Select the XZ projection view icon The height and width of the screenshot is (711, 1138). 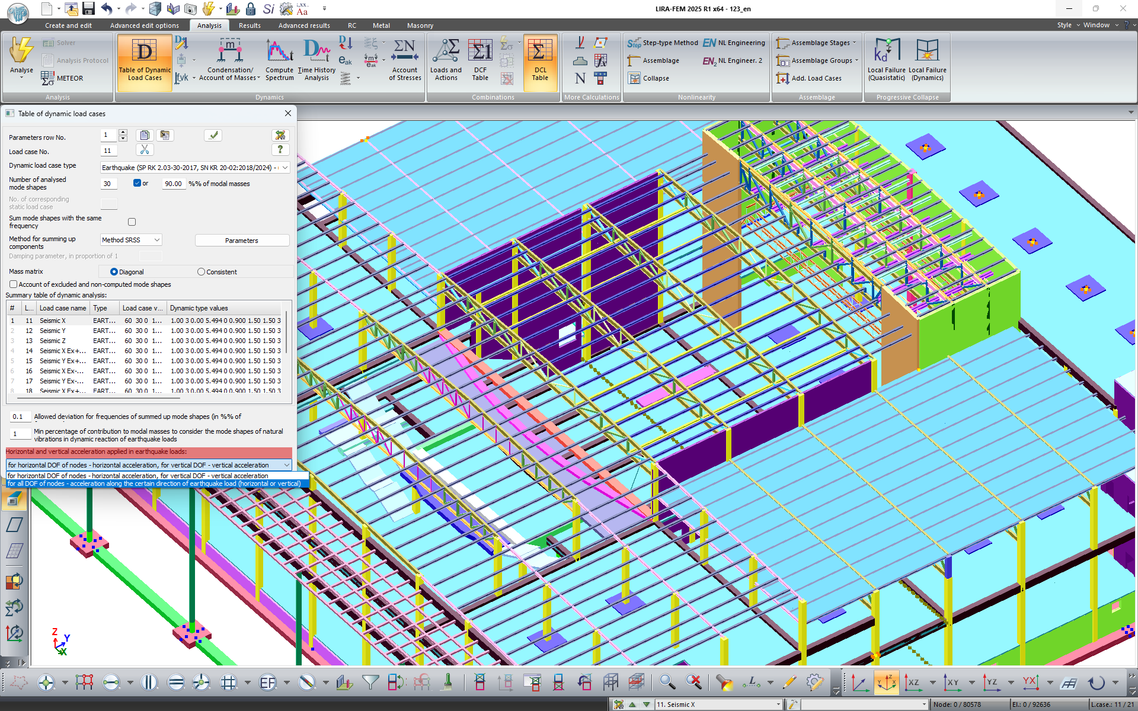tap(913, 683)
